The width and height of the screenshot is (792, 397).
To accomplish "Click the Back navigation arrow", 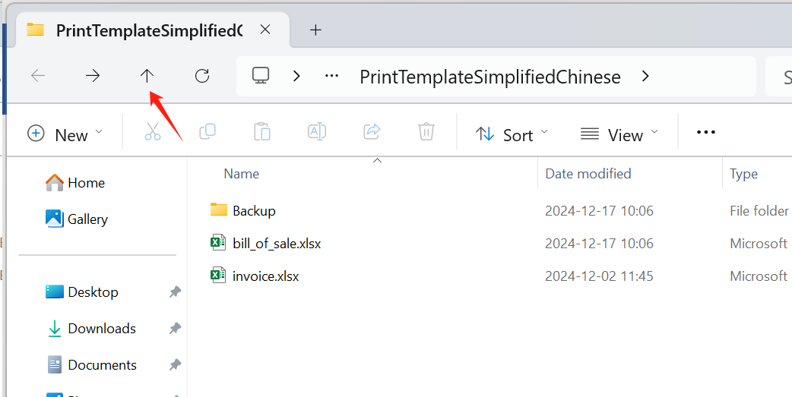I will pyautogui.click(x=38, y=76).
